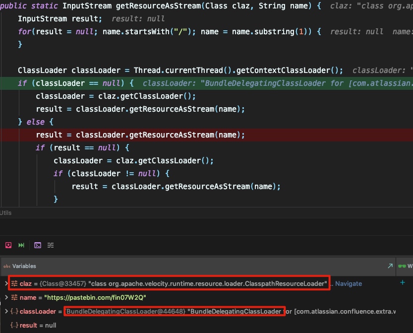Open the debugger layout settings icon
Viewport: 413px width, 333px height.
(50, 245)
